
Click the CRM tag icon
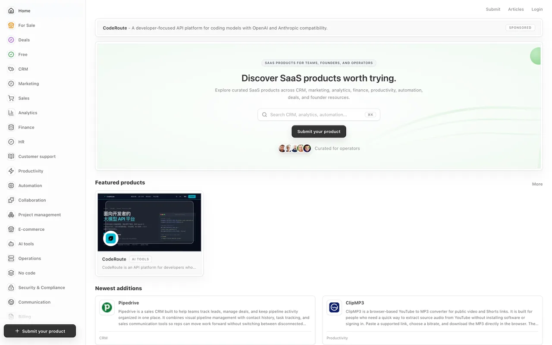click(11, 69)
